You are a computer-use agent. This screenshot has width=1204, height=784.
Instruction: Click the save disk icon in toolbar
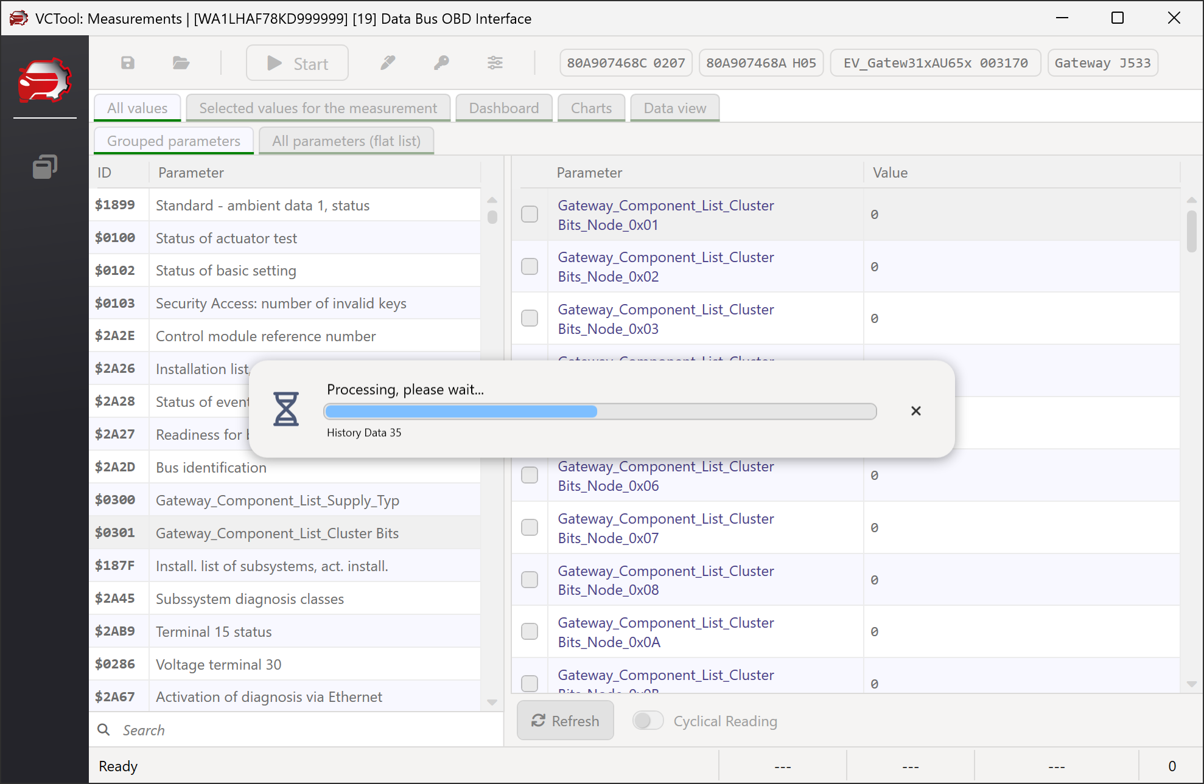coord(128,63)
